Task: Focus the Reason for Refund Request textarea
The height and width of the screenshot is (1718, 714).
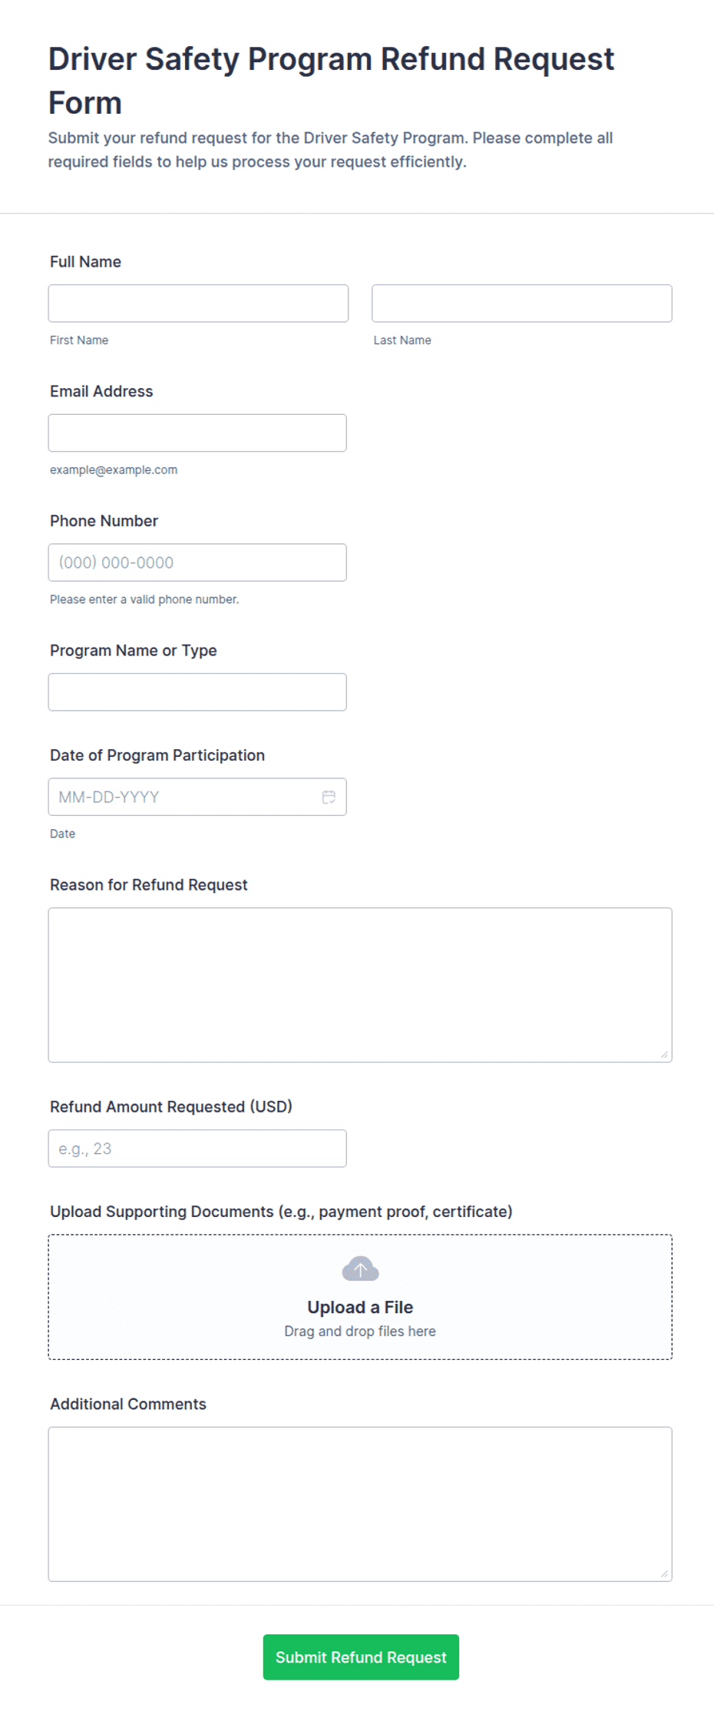Action: coord(360,985)
